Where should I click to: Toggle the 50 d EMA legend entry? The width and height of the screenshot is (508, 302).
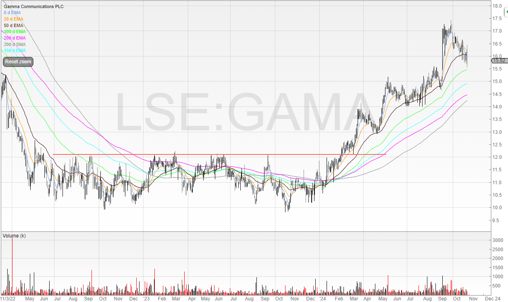(14, 25)
